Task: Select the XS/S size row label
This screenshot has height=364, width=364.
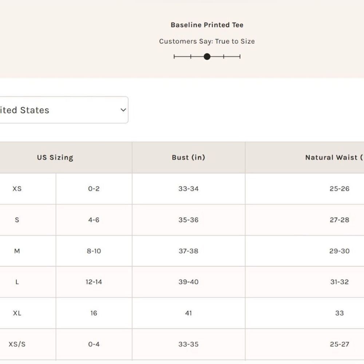Action: pos(17,344)
